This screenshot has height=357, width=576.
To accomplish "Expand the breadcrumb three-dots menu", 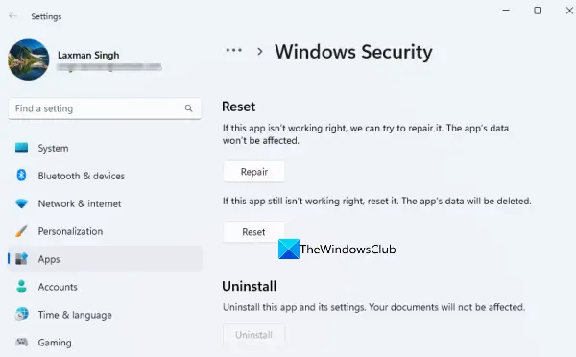I will [x=233, y=50].
